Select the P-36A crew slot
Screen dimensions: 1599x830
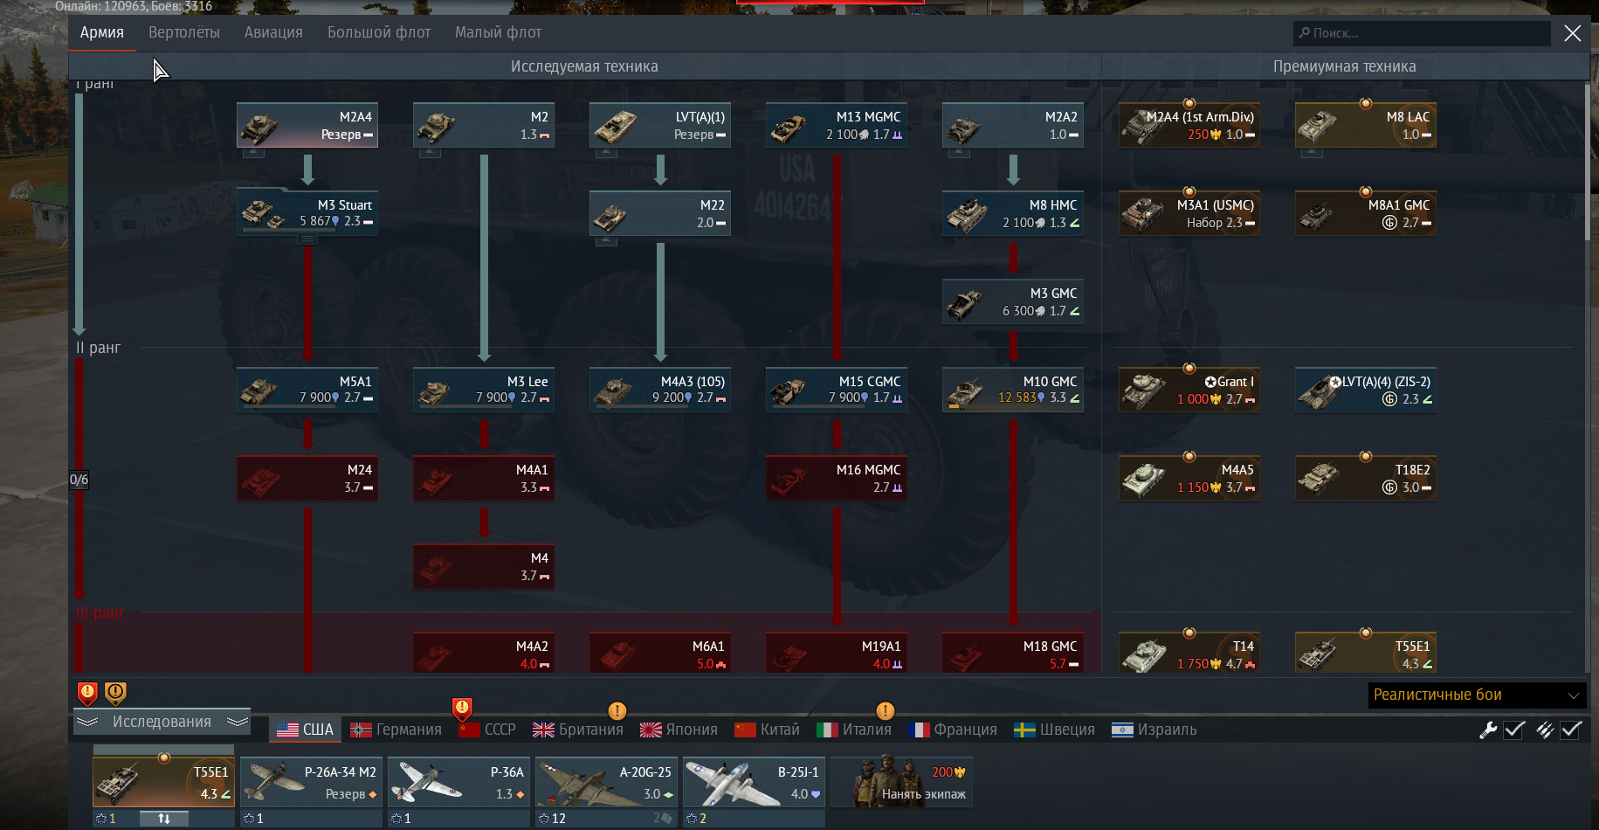click(458, 782)
